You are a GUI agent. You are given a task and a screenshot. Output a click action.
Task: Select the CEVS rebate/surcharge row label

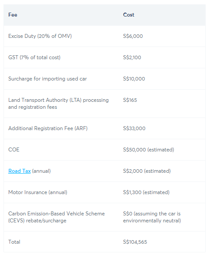click(x=57, y=217)
